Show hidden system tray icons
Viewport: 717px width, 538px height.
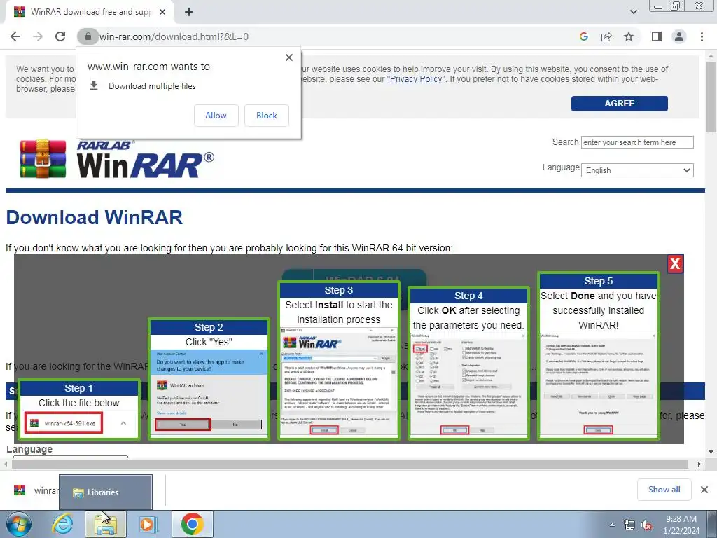[612, 525]
